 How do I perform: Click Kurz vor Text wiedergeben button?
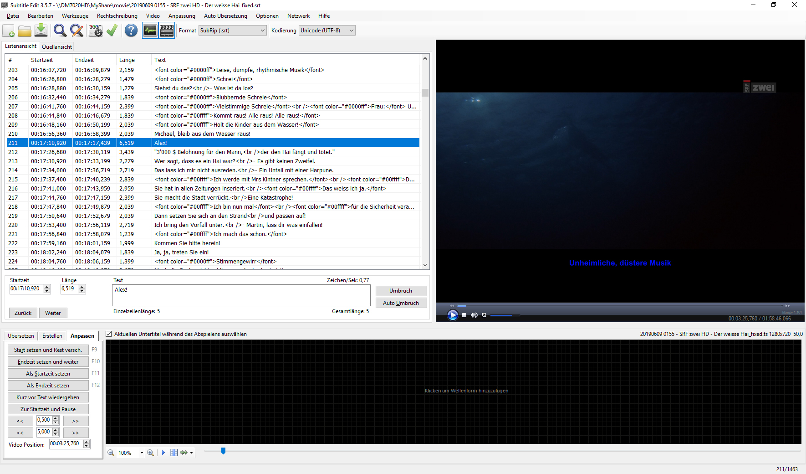pos(48,397)
